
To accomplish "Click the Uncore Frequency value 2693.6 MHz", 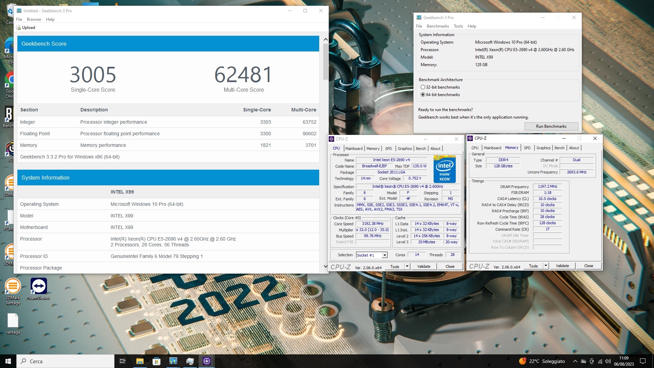I will coord(577,172).
